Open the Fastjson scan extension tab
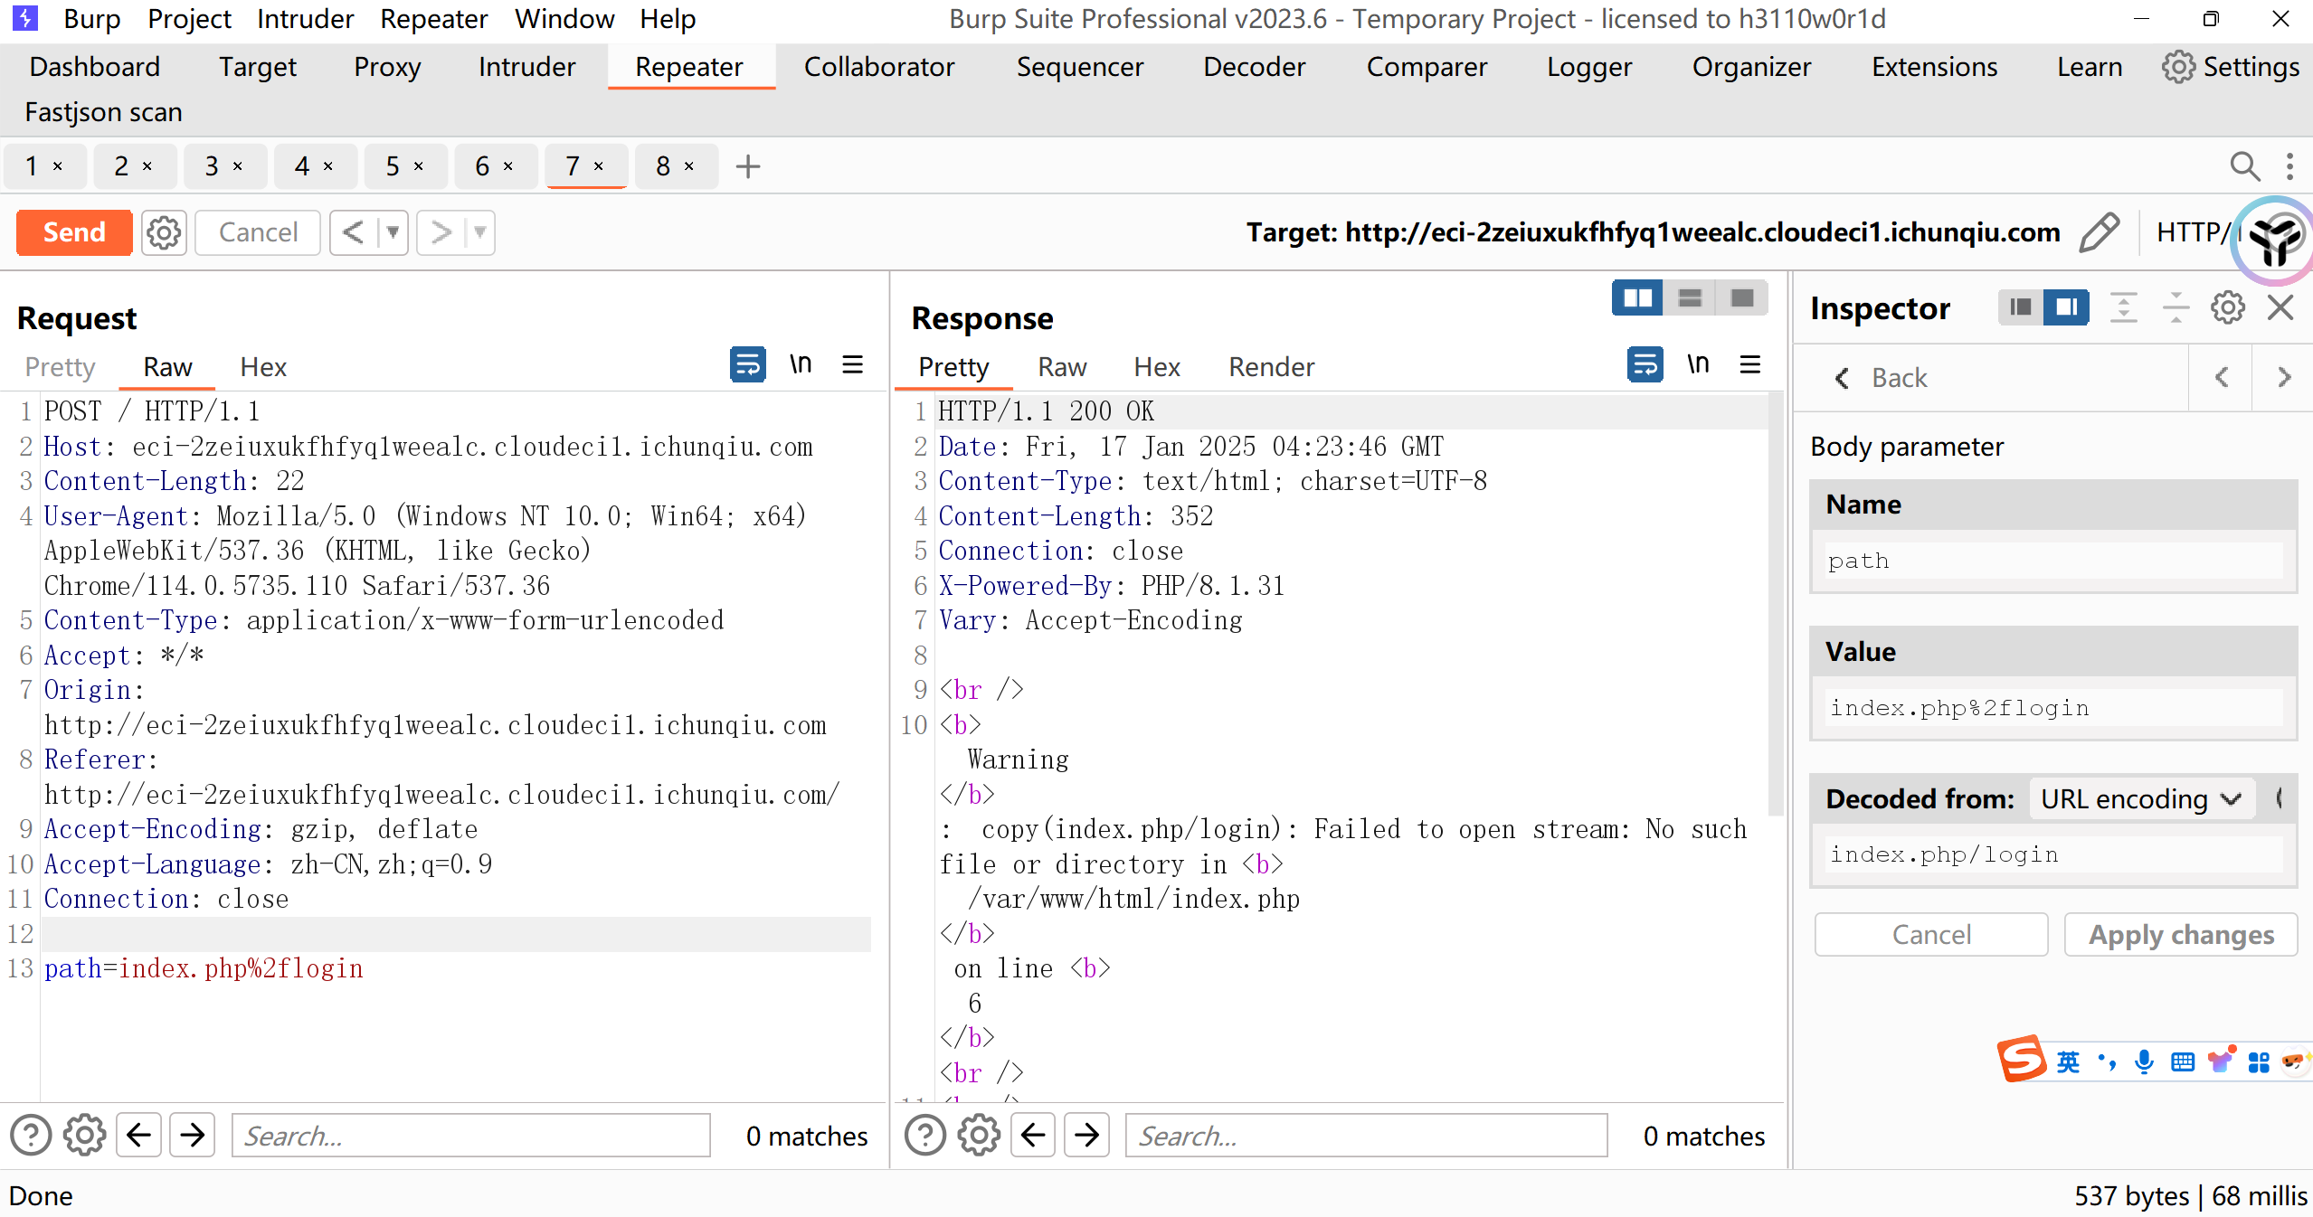Image resolution: width=2313 pixels, height=1217 pixels. point(103,112)
